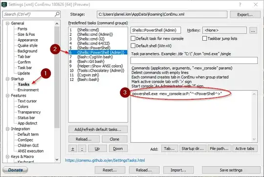Image resolution: width=264 pixels, height=177 pixels.
Task: Open App distinct settings page
Action: click(27, 123)
